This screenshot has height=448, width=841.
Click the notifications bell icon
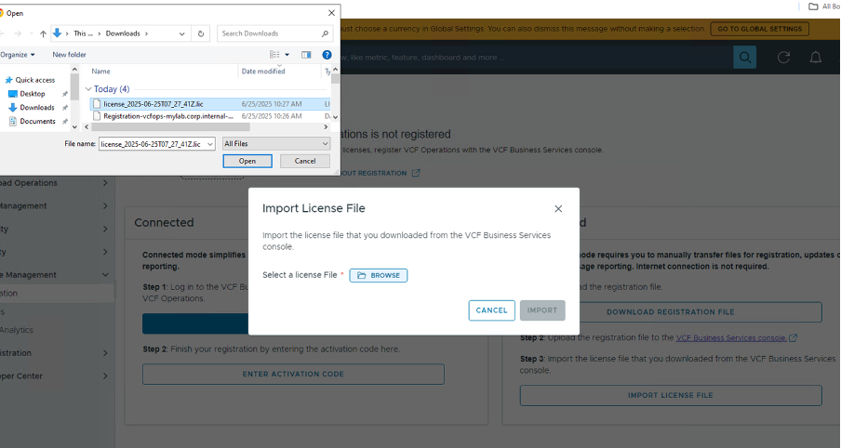[815, 58]
